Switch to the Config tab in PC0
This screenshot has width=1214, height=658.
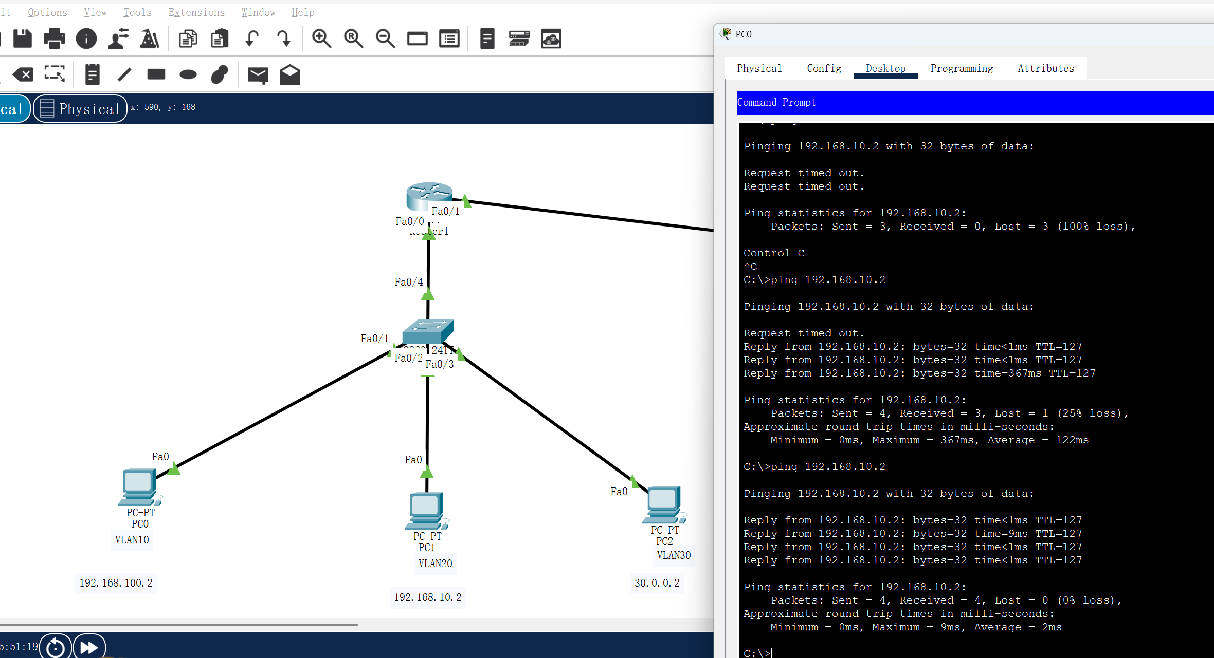coord(824,68)
